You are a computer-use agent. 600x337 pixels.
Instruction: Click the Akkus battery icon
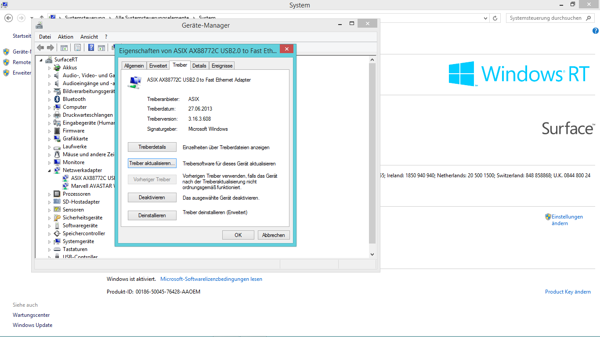click(x=57, y=68)
